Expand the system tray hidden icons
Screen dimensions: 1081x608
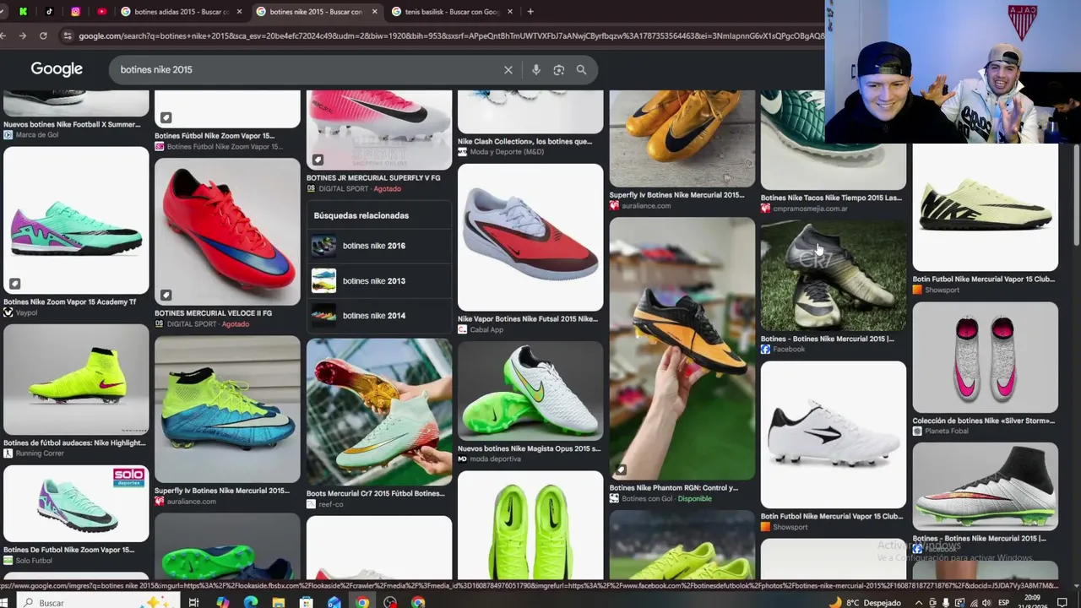tap(919, 602)
